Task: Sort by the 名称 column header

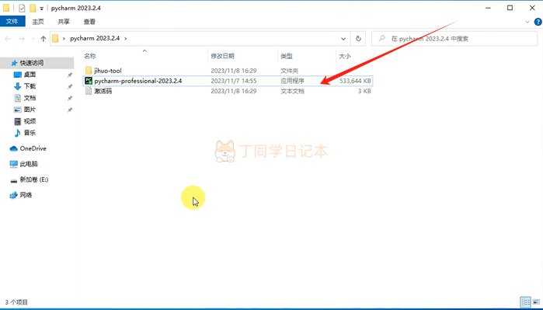Action: coord(90,56)
